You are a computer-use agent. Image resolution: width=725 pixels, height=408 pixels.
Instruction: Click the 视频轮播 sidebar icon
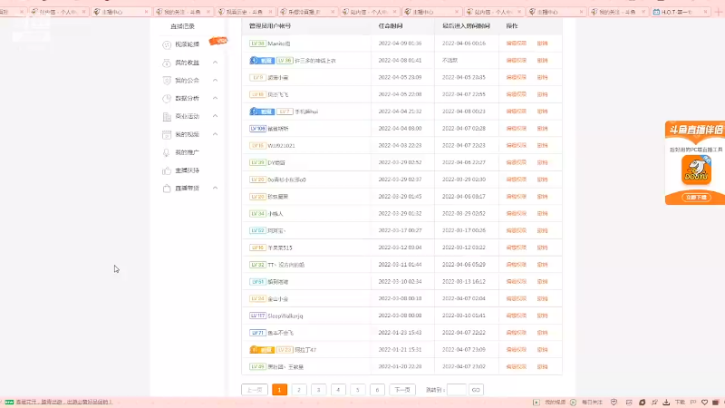(167, 44)
